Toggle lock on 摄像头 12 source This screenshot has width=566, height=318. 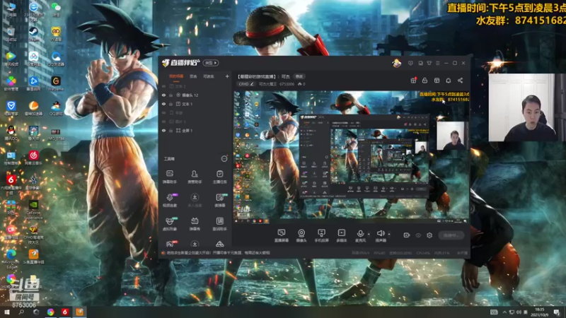point(171,95)
